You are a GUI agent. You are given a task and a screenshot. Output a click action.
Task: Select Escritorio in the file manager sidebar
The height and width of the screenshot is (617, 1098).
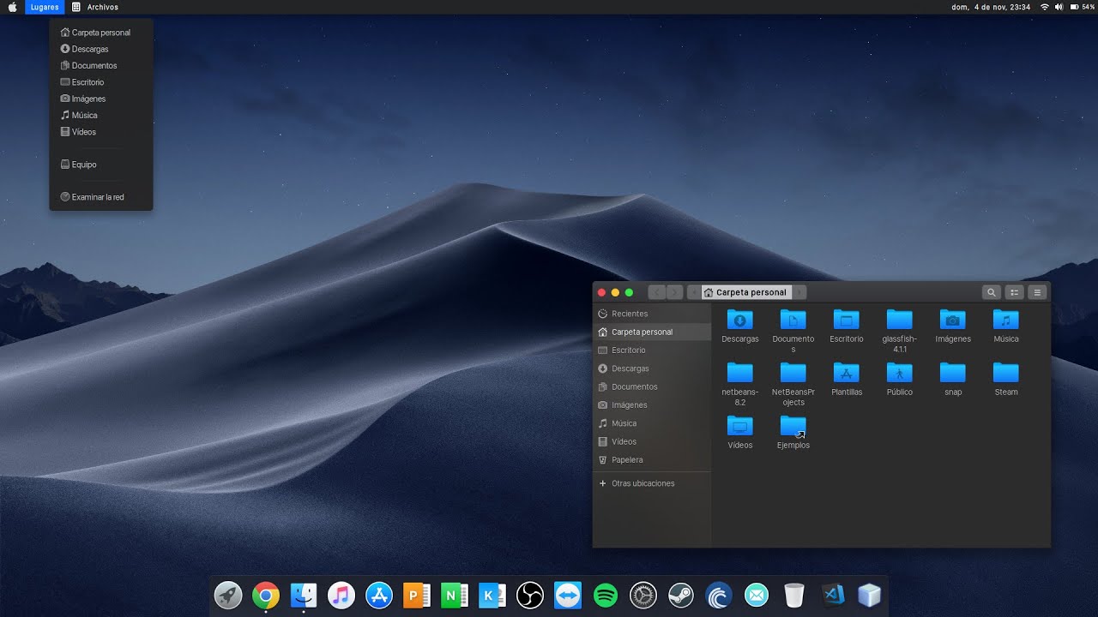(x=652, y=350)
